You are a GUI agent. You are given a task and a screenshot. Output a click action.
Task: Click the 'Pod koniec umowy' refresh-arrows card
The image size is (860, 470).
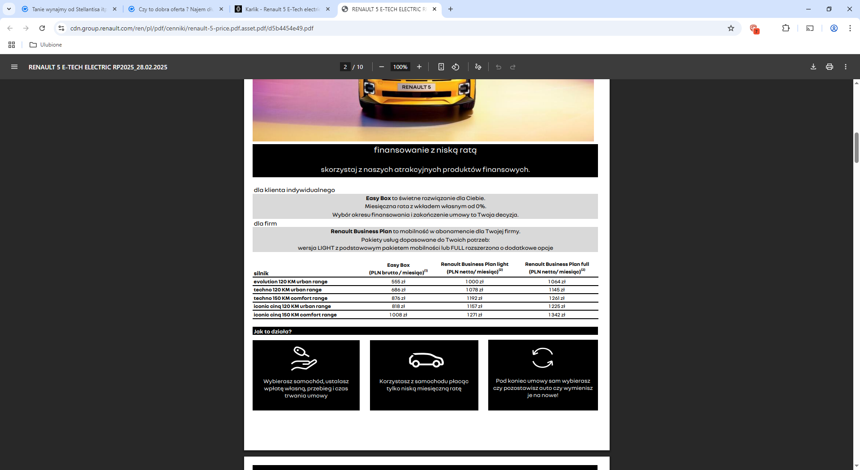543,375
